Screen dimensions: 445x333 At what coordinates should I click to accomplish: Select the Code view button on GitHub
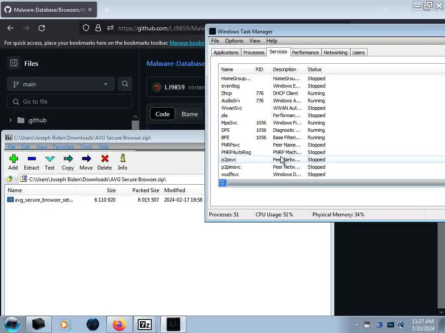(163, 114)
